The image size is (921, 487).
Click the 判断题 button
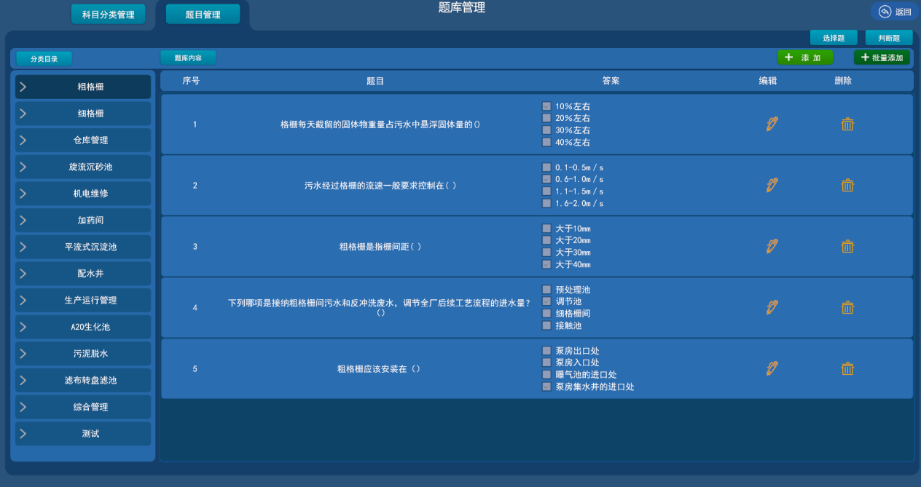pyautogui.click(x=888, y=37)
